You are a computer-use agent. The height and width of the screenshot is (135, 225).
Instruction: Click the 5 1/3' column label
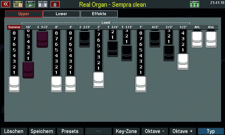(42, 27)
